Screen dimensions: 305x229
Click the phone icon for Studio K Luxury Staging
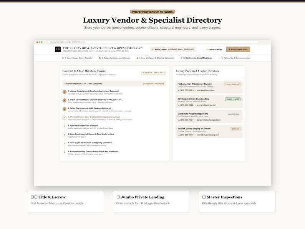(x=179, y=135)
